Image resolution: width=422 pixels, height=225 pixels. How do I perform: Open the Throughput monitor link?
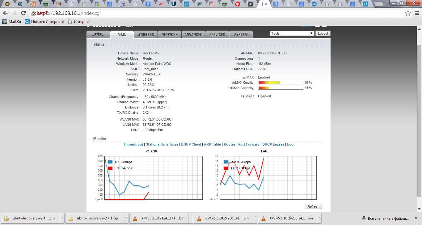[x=133, y=144]
